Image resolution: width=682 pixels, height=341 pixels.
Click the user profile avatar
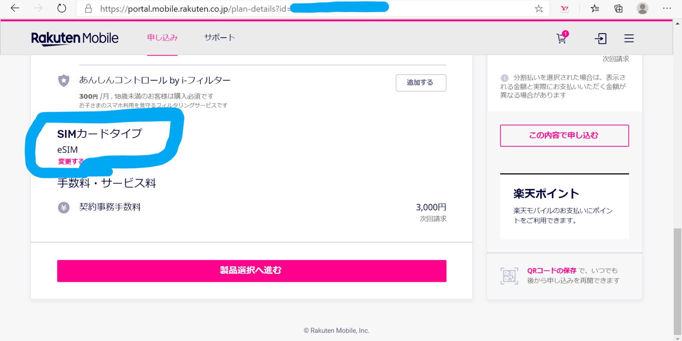pos(642,8)
